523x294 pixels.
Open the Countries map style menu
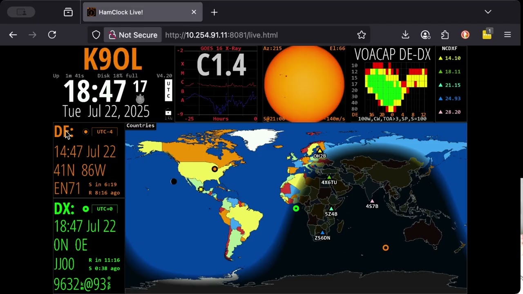[140, 126]
